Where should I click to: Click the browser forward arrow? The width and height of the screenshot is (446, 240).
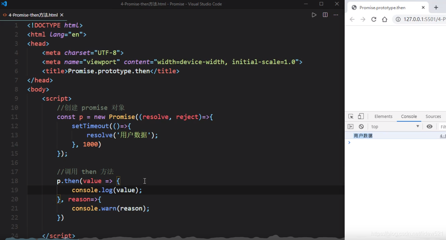(363, 19)
